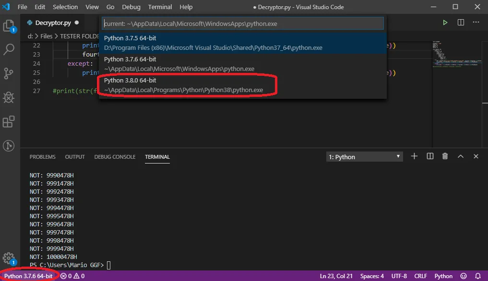Click errors and warnings count in status bar
Image resolution: width=488 pixels, height=281 pixels.
pos(72,276)
